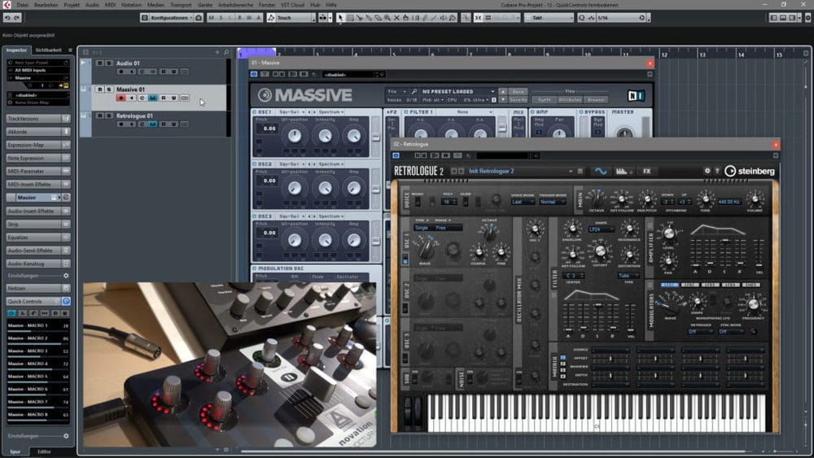
Task: Open the Geräte menu
Action: click(204, 5)
